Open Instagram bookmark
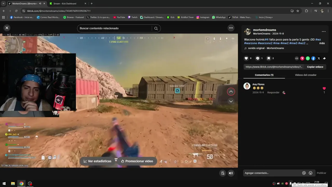Viewport: 332px width, 187px height. click(x=203, y=17)
